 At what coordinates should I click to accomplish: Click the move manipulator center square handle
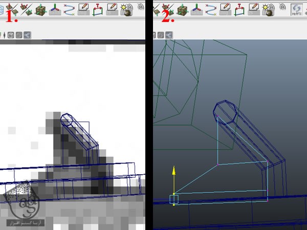tap(174, 198)
